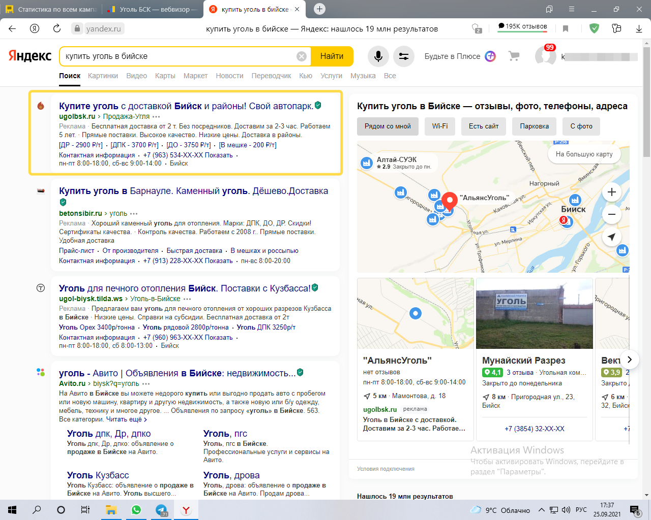Open 'Купите уголь с доставкой Бийск' ad
The width and height of the screenshot is (651, 520).
(x=186, y=106)
